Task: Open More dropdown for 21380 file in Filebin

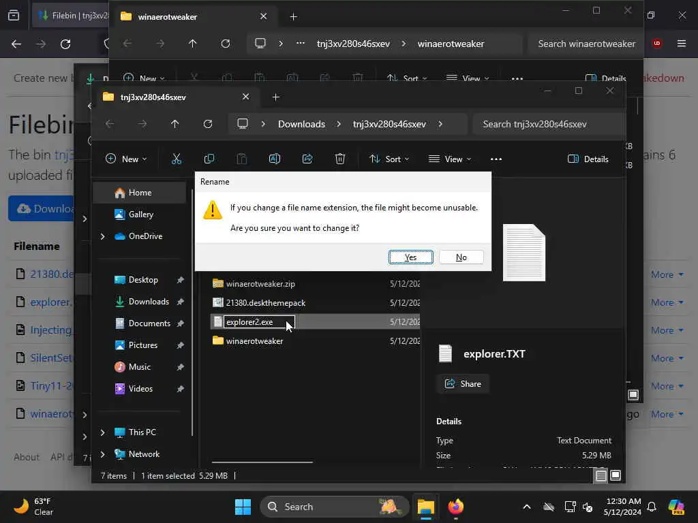Action: pos(667,274)
